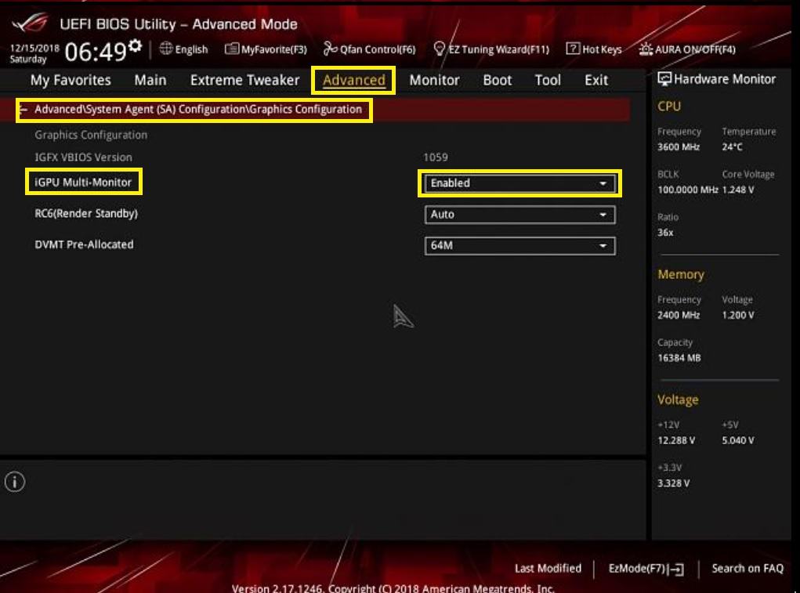Open the RC6(Render Standby) dropdown
Viewport: 800px width, 593px height.
tap(520, 215)
